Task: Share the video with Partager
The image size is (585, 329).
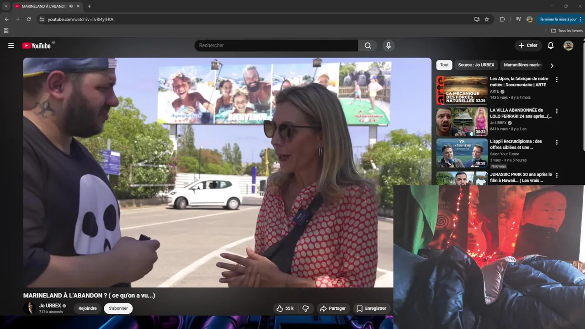Action: pos(333,308)
